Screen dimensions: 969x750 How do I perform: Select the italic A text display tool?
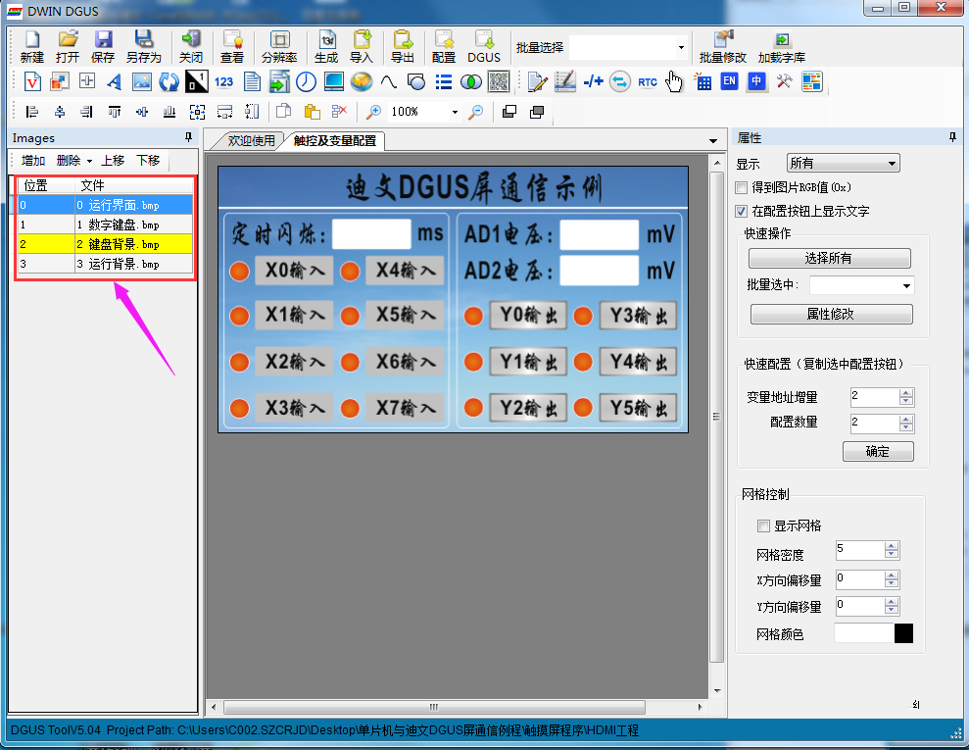(115, 81)
